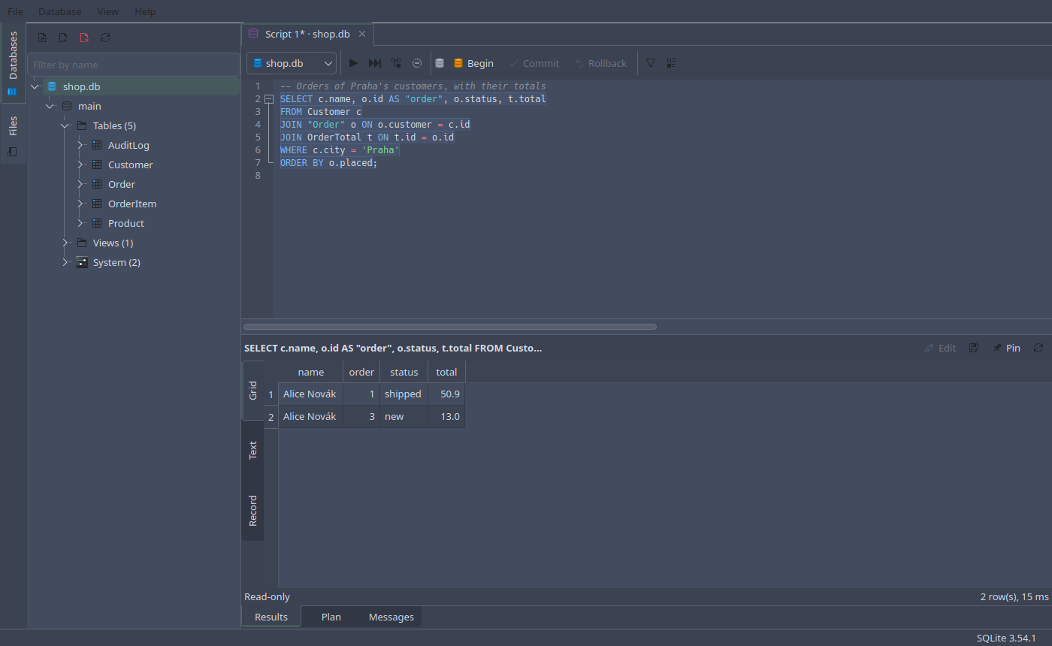The height and width of the screenshot is (646, 1052).
Task: Click the gray database autocommit icon
Action: click(x=440, y=63)
